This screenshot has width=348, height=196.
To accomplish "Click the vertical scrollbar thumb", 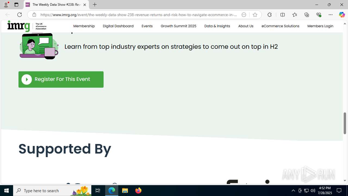I will pyautogui.click(x=345, y=123).
